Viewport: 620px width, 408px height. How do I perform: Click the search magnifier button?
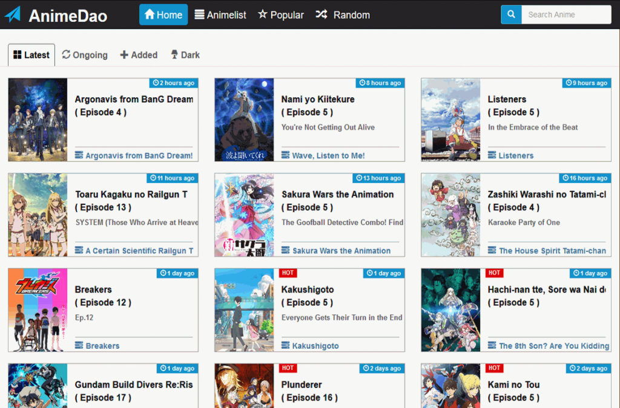click(x=511, y=15)
